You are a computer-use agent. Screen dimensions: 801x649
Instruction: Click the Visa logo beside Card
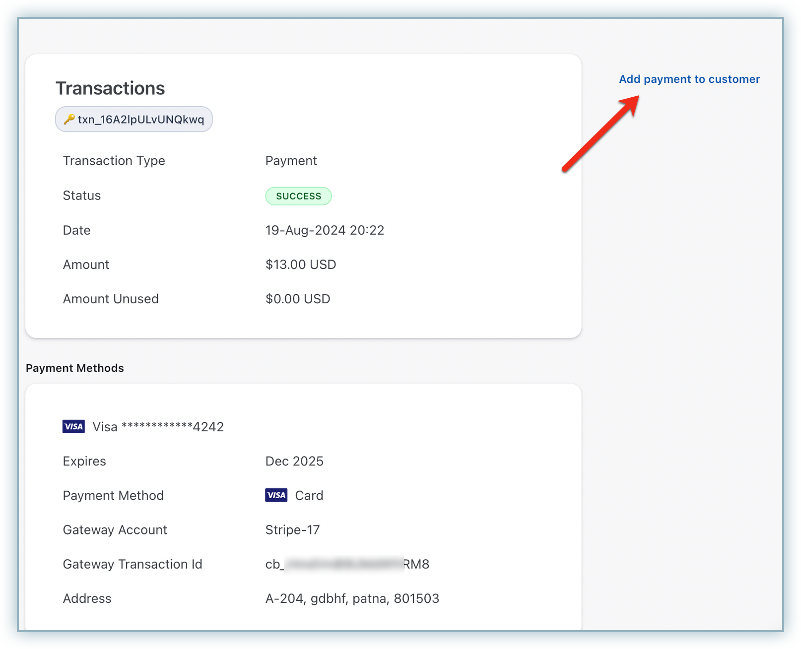click(x=276, y=495)
